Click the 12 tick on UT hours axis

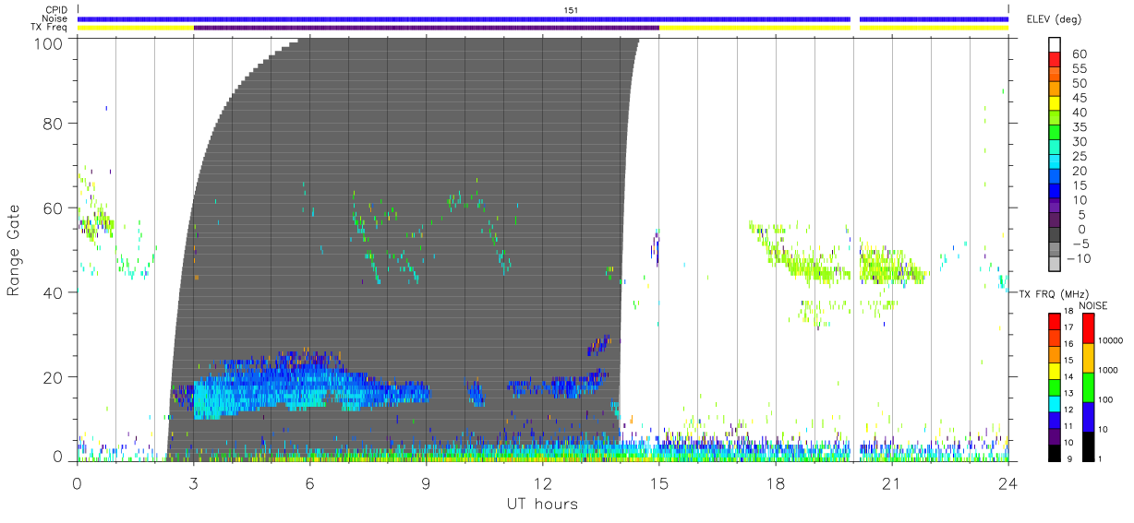(543, 481)
